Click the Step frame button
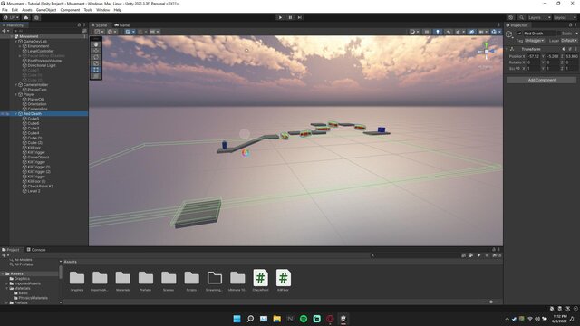The height and width of the screenshot is (326, 580). pyautogui.click(x=300, y=17)
